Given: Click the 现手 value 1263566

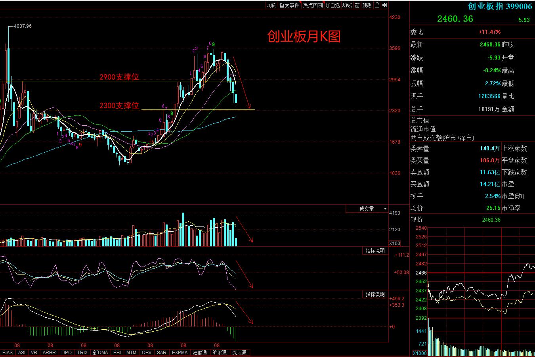Looking at the screenshot, I should [x=489, y=96].
